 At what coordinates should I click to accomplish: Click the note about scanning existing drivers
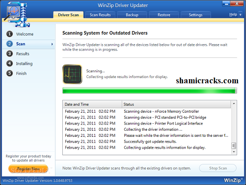(x=127, y=168)
